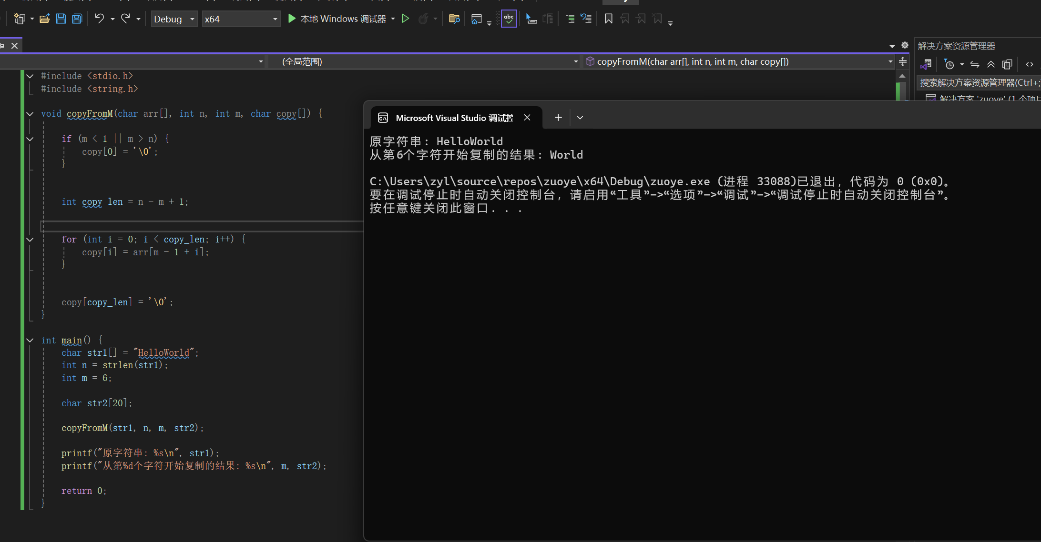
Task: Click the editor split window handle
Action: tap(902, 61)
